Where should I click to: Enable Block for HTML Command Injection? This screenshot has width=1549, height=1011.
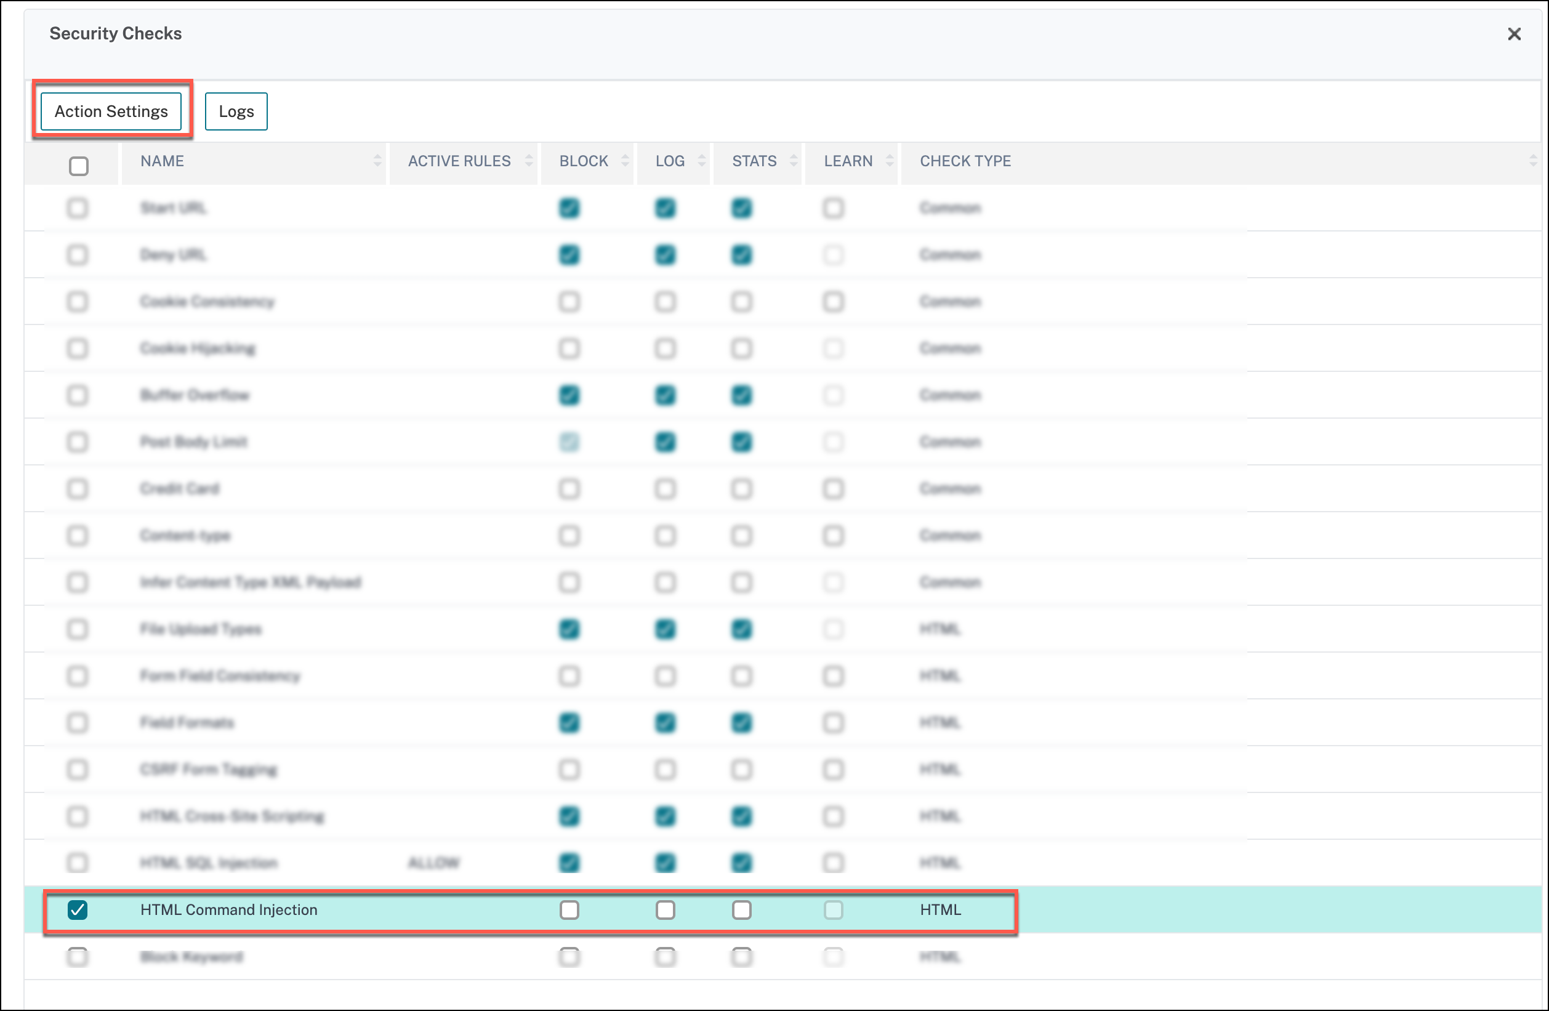click(x=567, y=909)
